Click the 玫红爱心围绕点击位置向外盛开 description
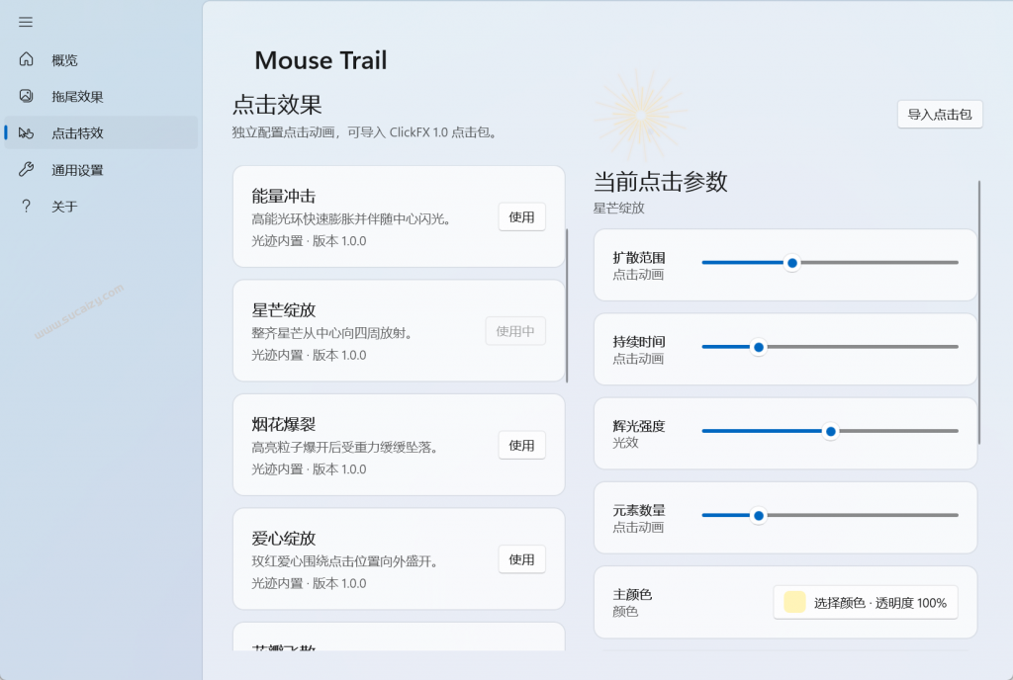This screenshot has width=1013, height=680. click(x=344, y=562)
